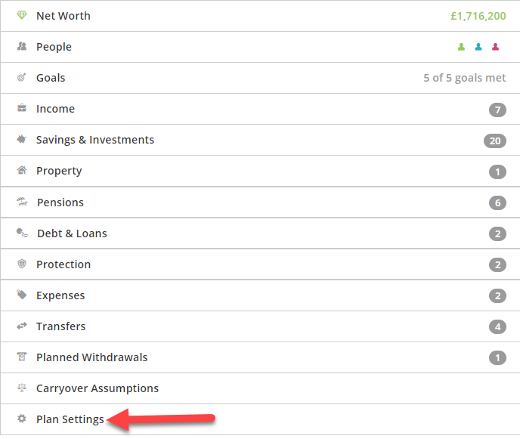Click the Plan Settings gear icon

[22, 419]
